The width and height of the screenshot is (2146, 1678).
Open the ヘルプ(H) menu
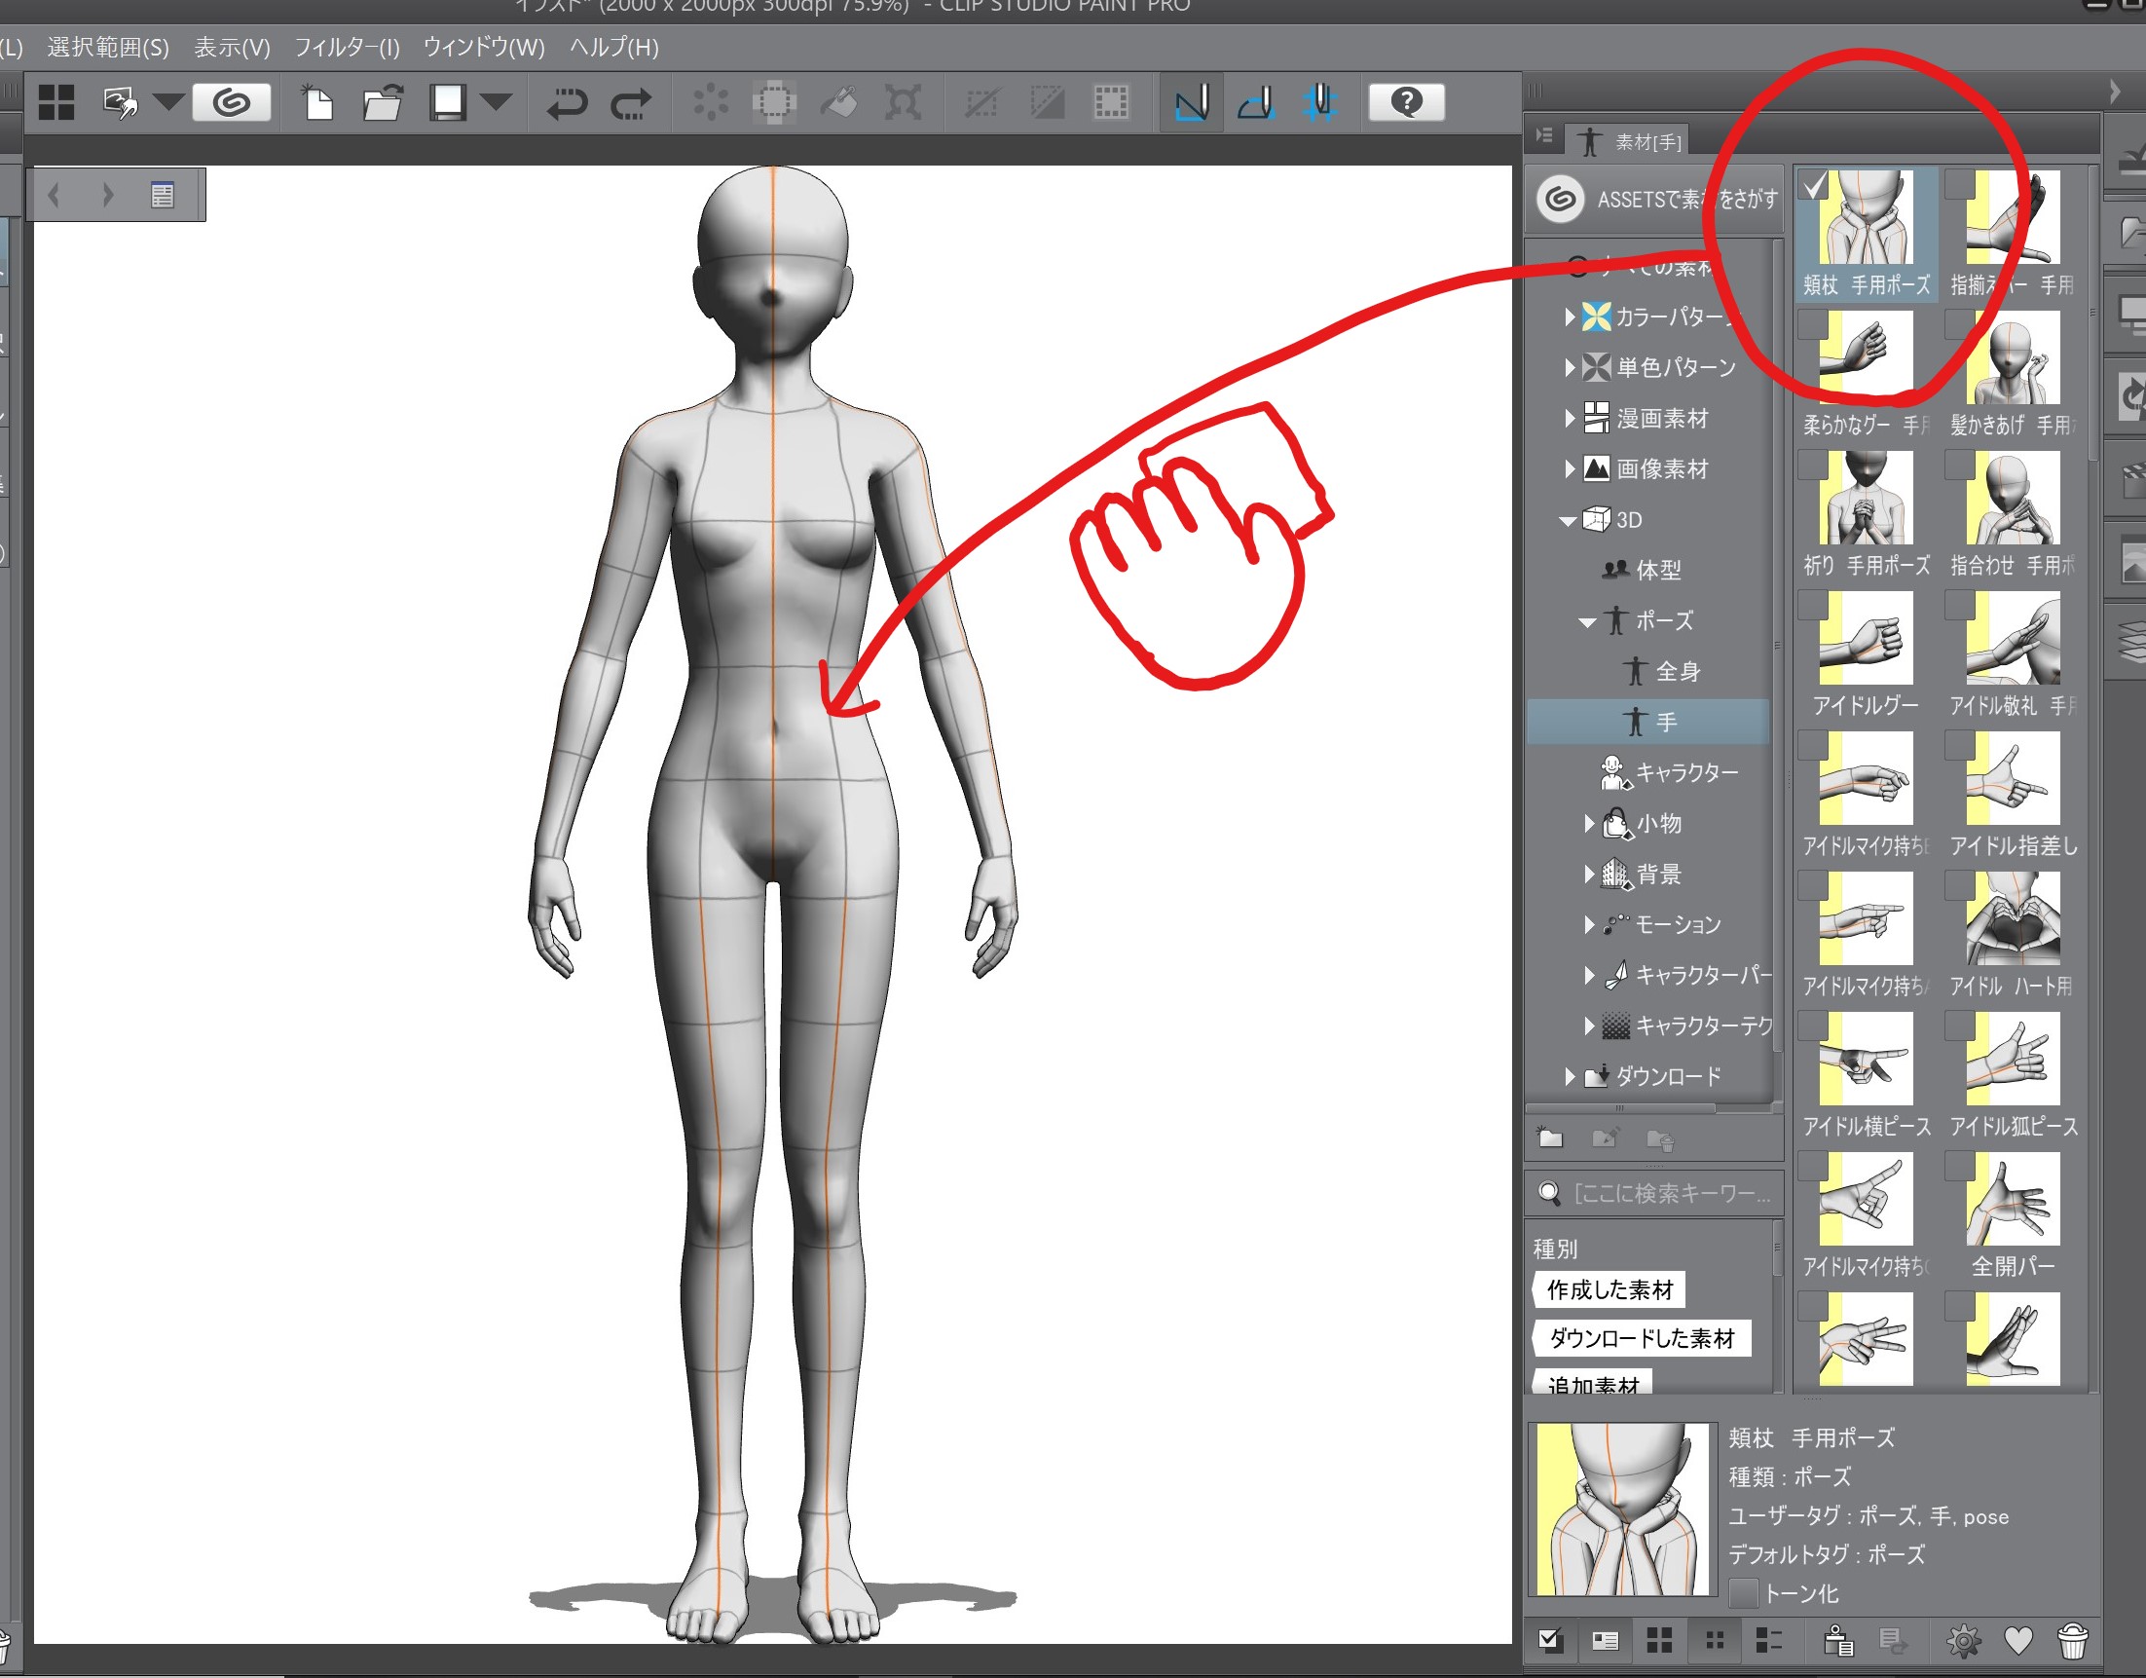click(614, 47)
